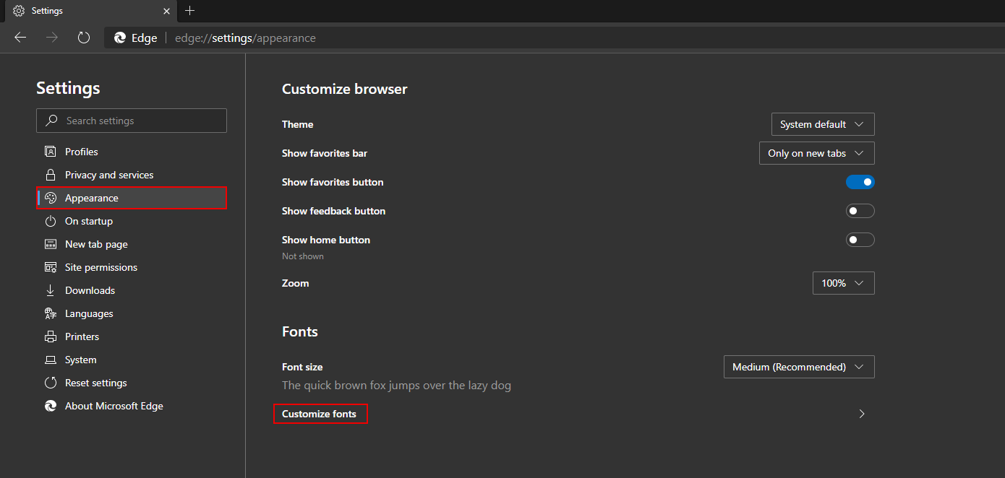Open Profiles settings page
The width and height of the screenshot is (1005, 478).
tap(132, 152)
